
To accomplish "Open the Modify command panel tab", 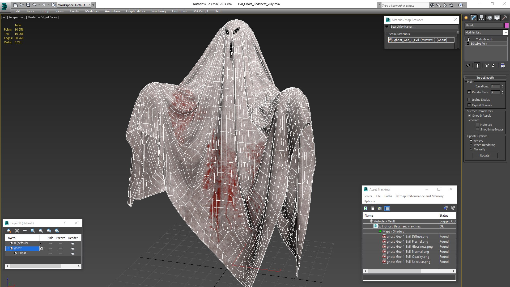I will [x=474, y=18].
